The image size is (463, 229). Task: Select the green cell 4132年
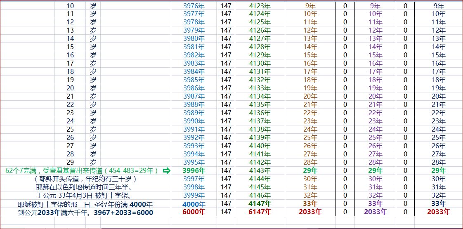click(x=260, y=80)
